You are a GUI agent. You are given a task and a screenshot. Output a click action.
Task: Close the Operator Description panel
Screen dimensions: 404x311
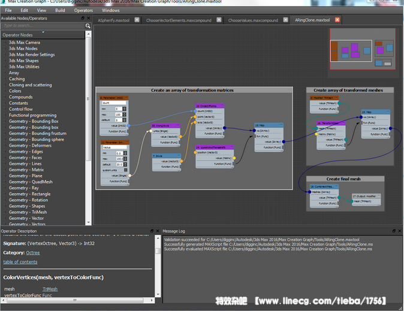click(x=158, y=231)
